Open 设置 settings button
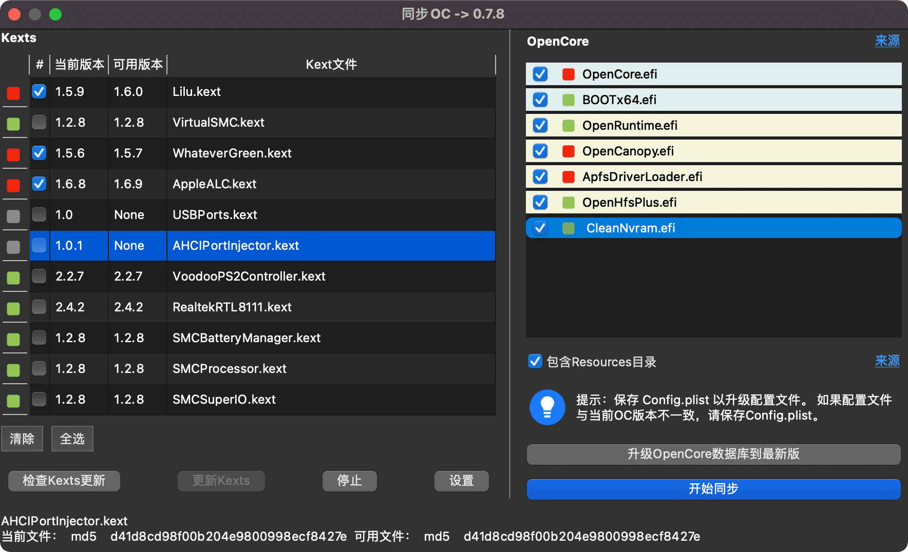The image size is (908, 552). [x=462, y=481]
